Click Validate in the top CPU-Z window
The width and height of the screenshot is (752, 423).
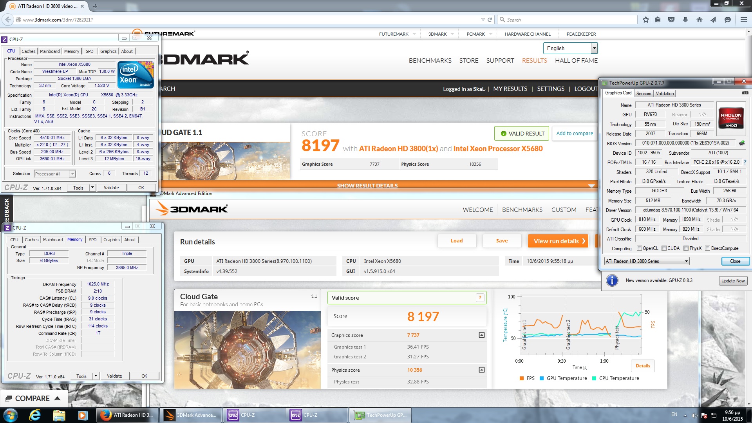pos(111,188)
